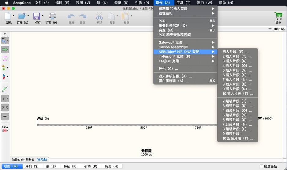Viewport: 287px width, 170px height.
Task: Click the 非冗余 enzyme set link
Action: 42,160
